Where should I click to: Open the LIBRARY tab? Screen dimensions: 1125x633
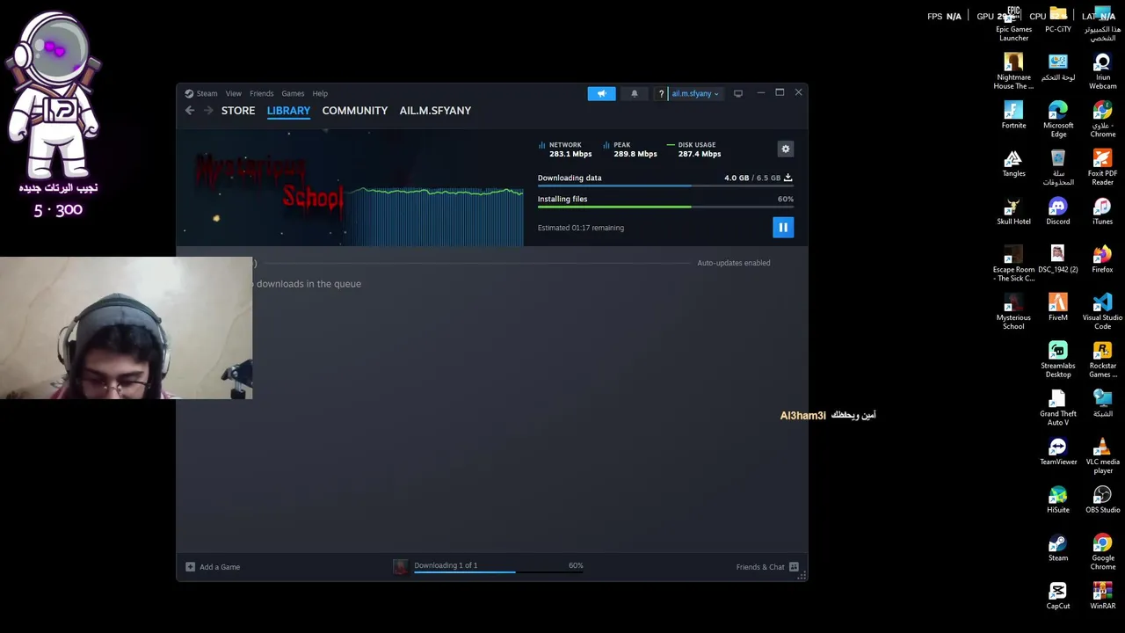[288, 111]
